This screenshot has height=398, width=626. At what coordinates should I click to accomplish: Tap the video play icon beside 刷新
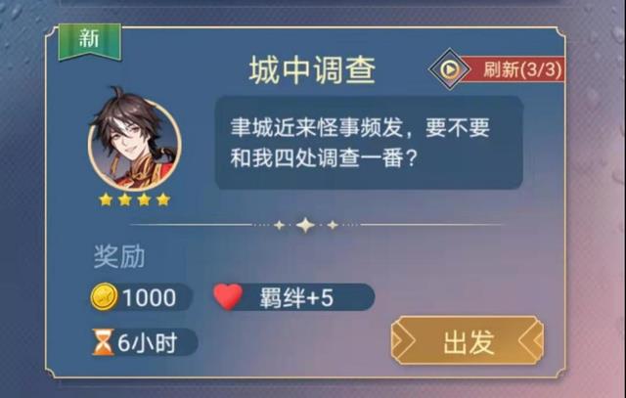450,69
